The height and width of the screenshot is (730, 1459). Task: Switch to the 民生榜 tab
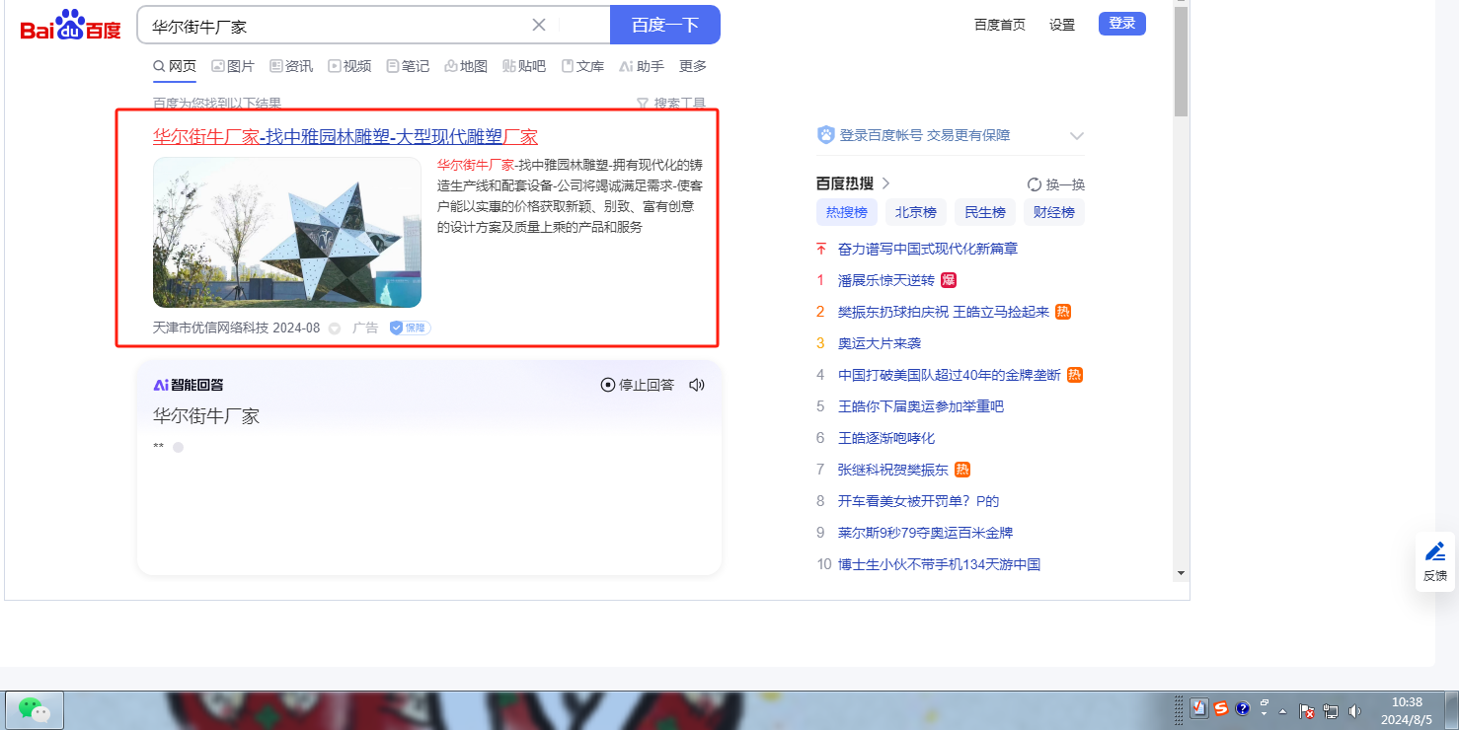point(985,212)
